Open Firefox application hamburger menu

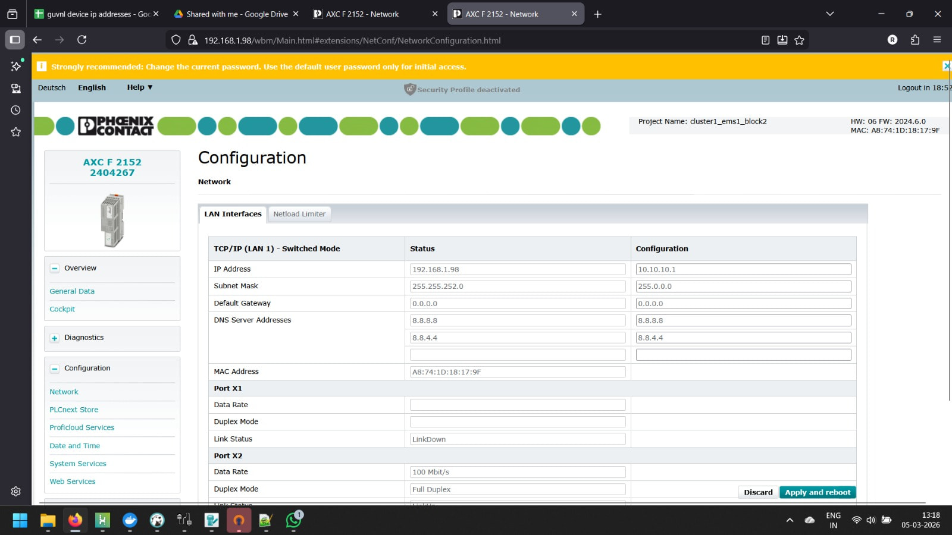tap(937, 40)
